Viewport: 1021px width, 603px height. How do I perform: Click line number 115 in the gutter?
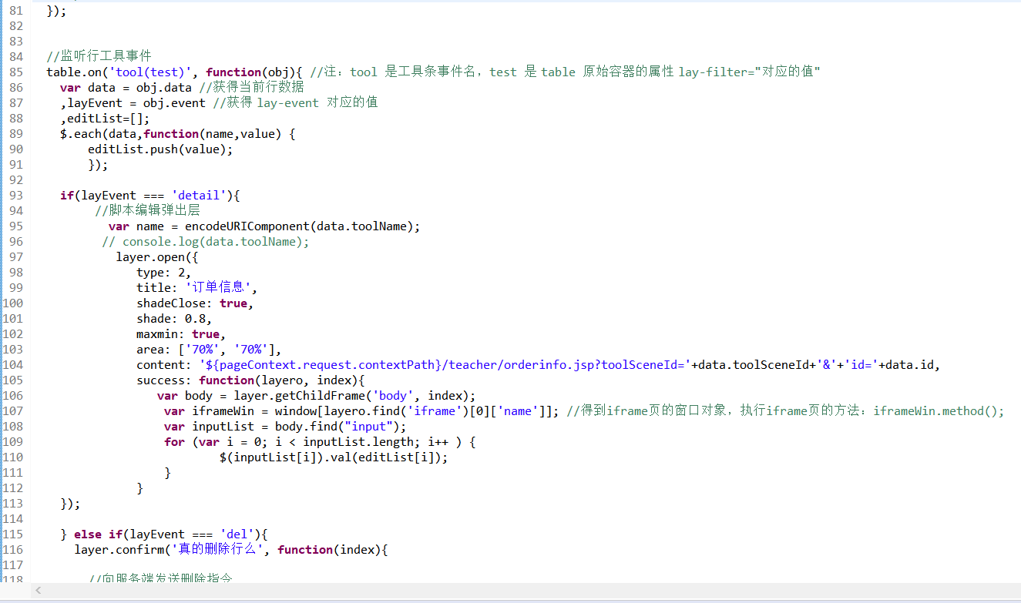point(12,534)
